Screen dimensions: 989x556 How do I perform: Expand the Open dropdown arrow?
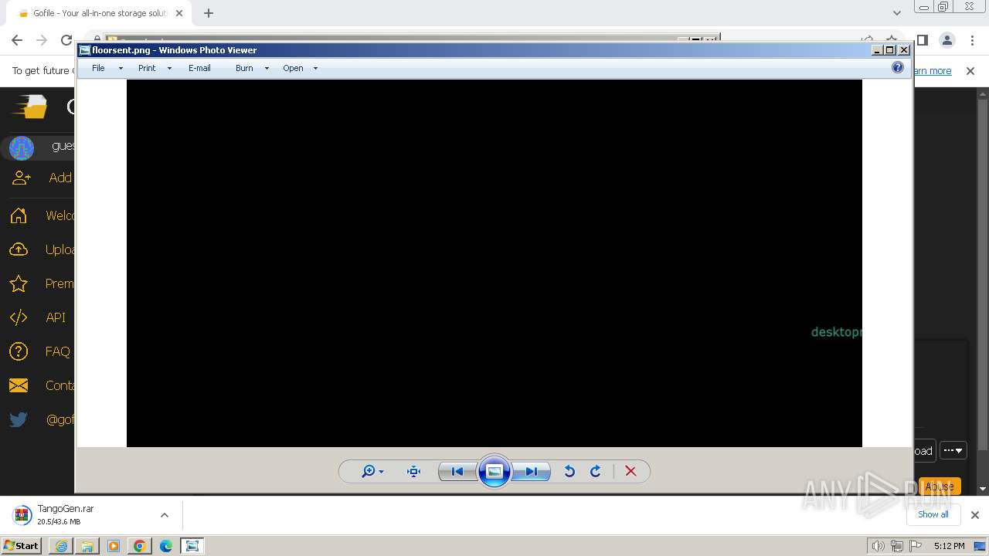pyautogui.click(x=315, y=68)
